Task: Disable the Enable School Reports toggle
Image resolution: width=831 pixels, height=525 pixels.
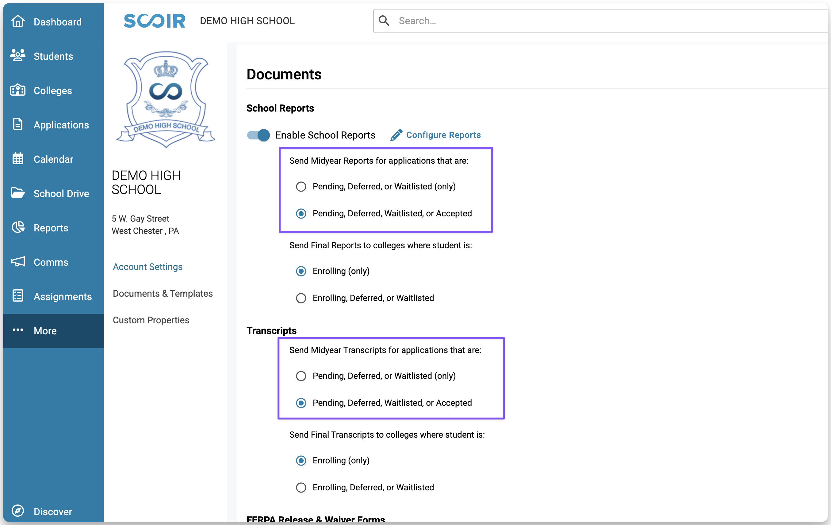Action: click(258, 135)
